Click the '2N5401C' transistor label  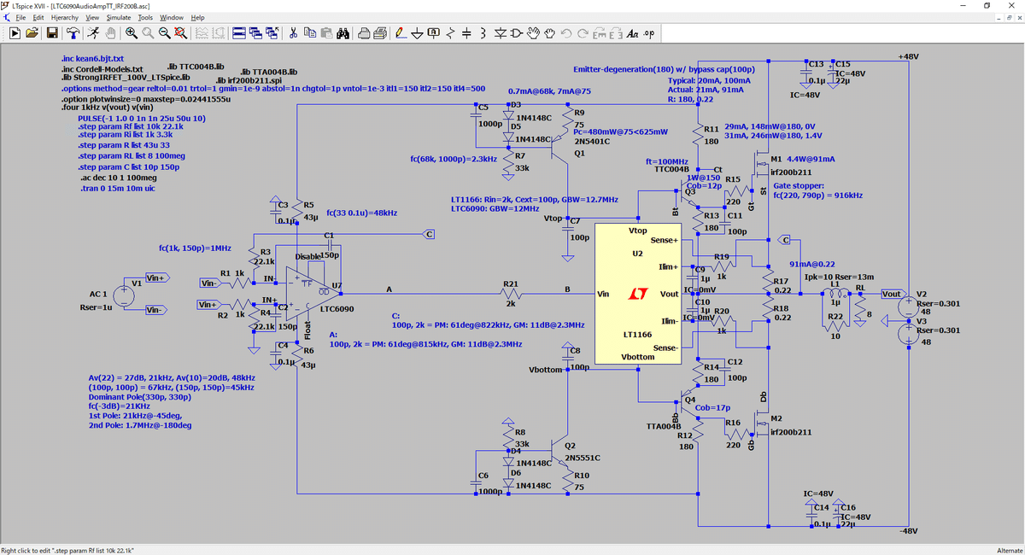(592, 141)
